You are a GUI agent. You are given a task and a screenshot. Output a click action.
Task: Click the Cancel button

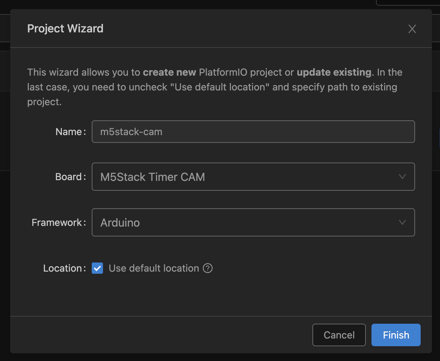(x=339, y=335)
